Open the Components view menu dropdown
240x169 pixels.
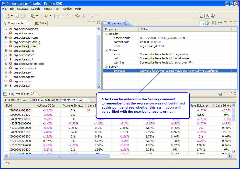89,22
